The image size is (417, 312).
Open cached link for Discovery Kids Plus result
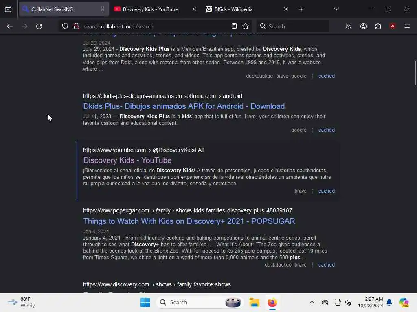327,76
